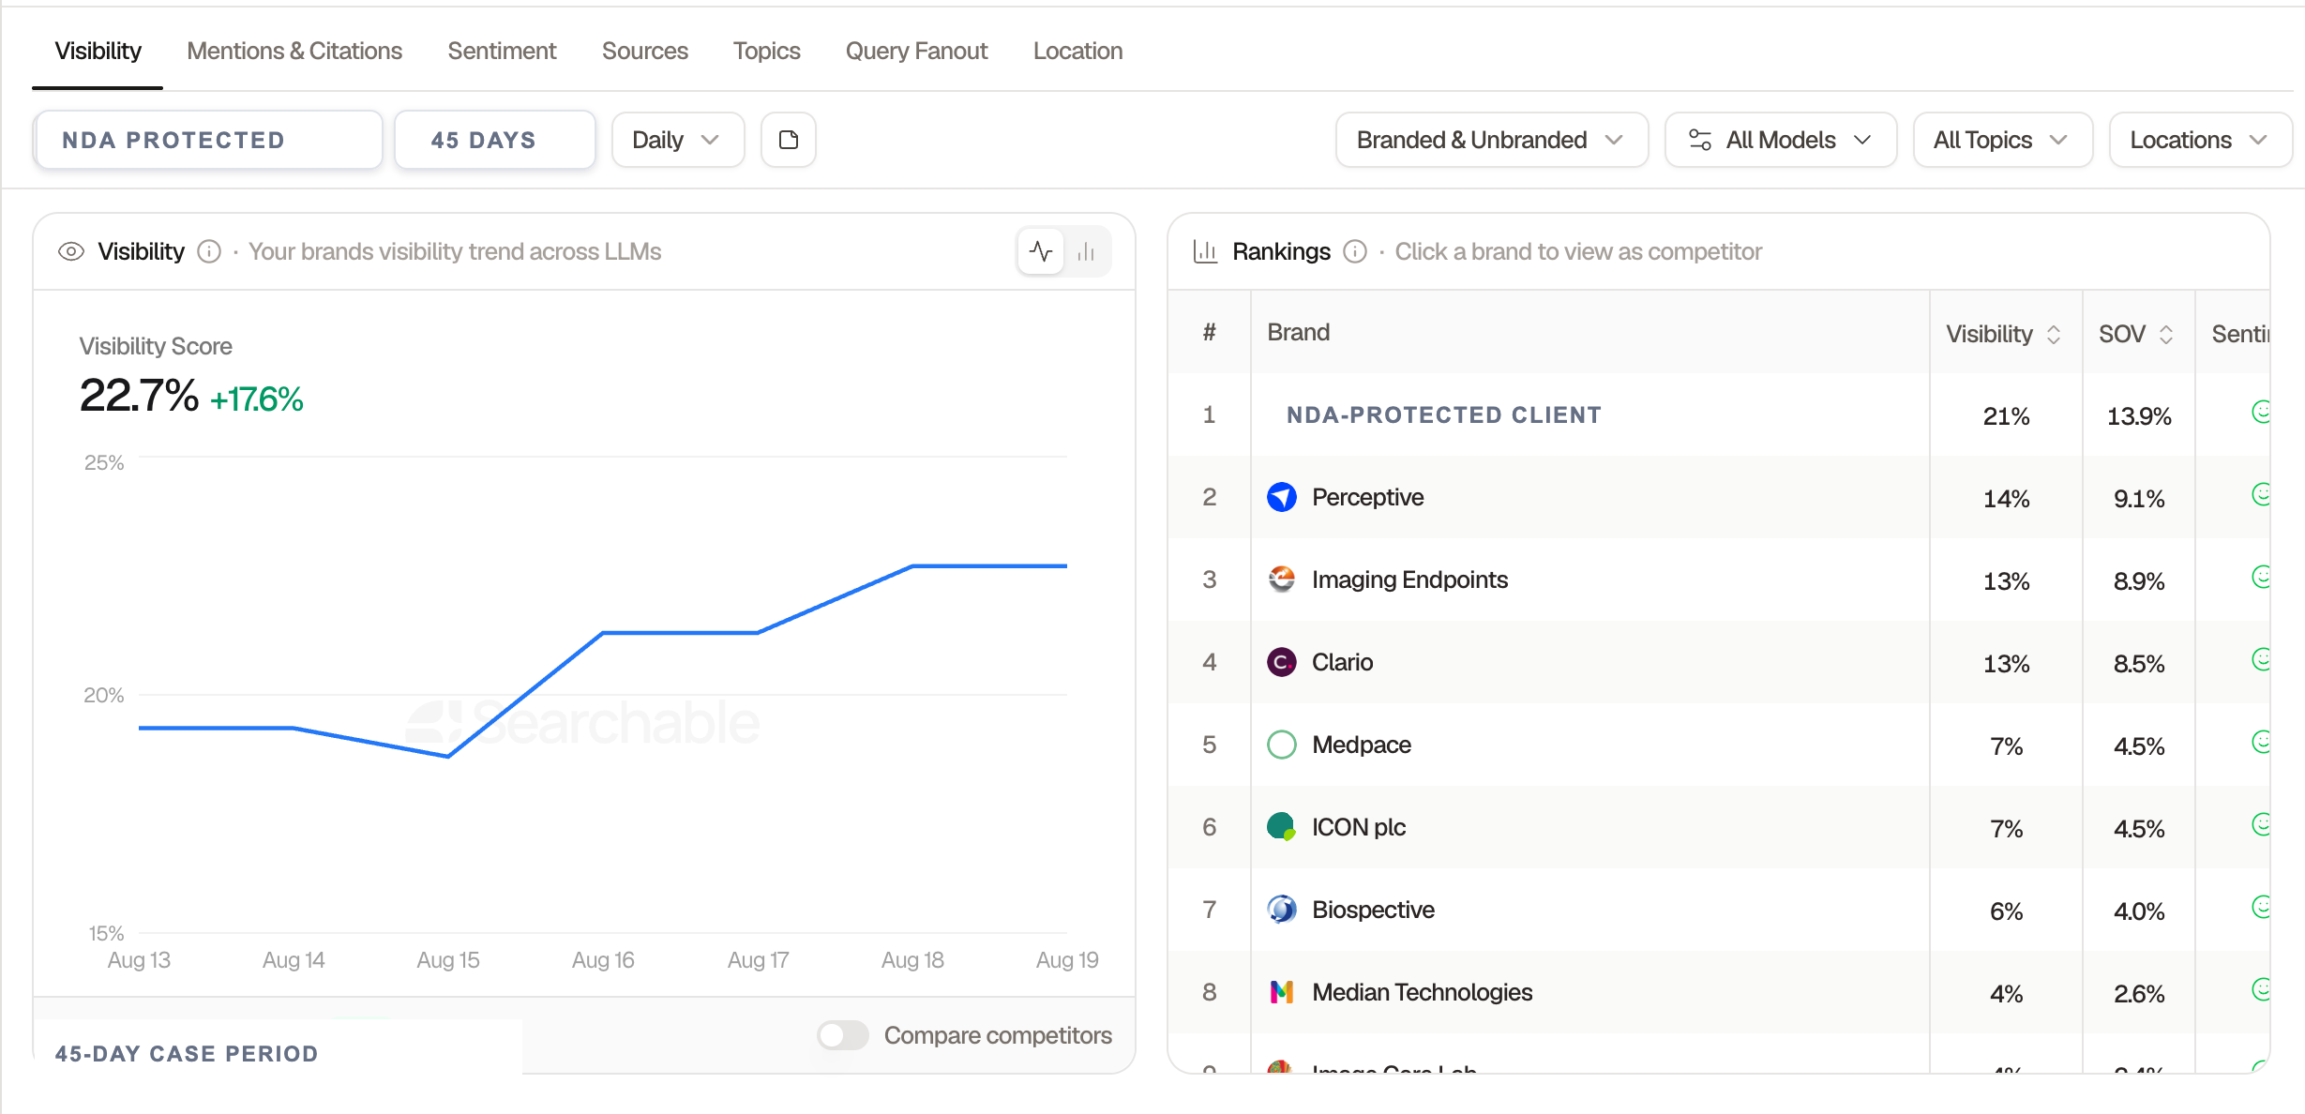
Task: Click Rankings info icon
Action: pyautogui.click(x=1355, y=251)
